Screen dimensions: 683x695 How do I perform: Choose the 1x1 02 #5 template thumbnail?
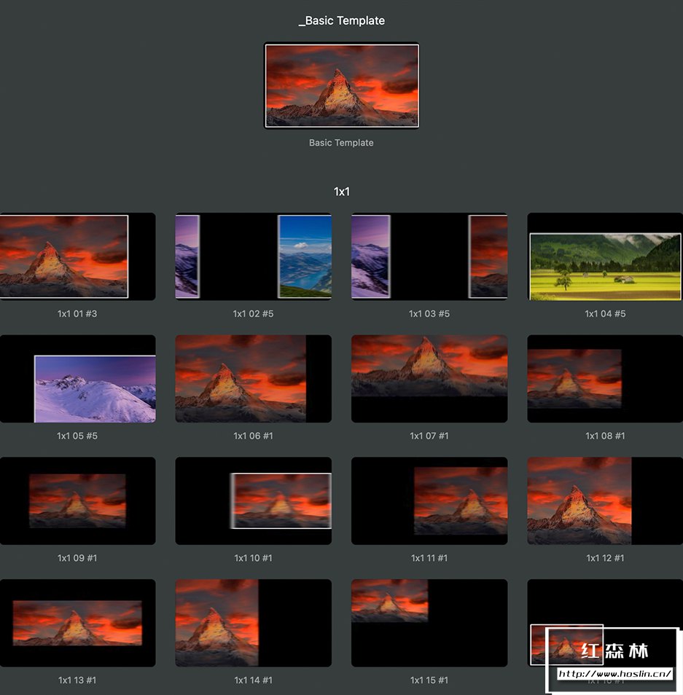(253, 256)
